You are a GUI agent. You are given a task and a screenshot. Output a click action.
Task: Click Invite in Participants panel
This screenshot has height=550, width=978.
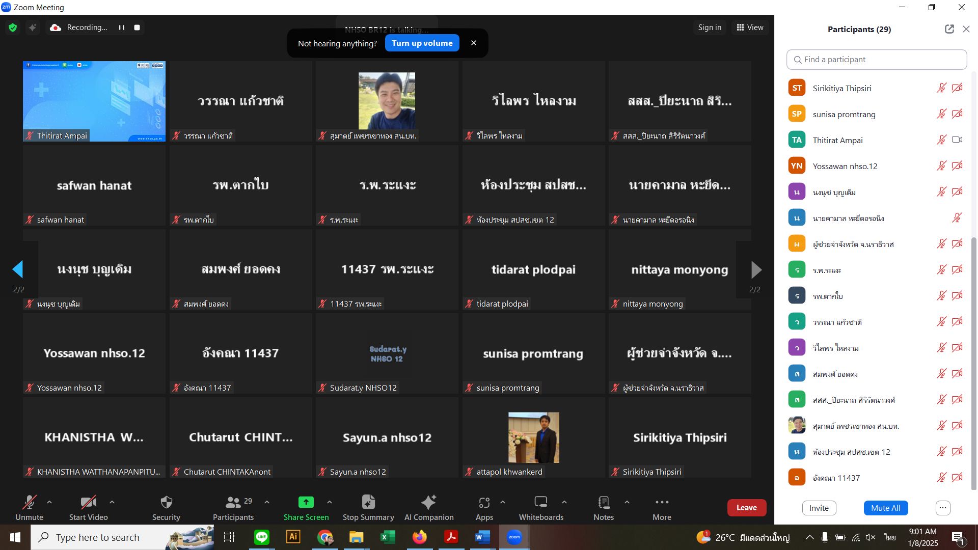coord(819,508)
